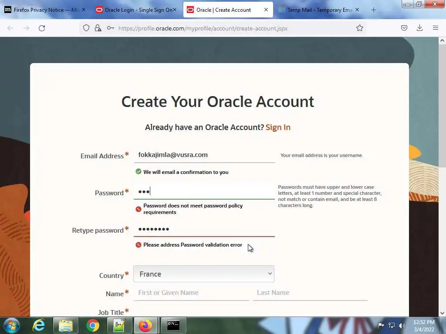Reload the current page
The image size is (446, 334).
click(42, 28)
